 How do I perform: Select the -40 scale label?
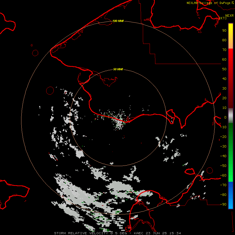pyautogui.click(x=223, y=156)
